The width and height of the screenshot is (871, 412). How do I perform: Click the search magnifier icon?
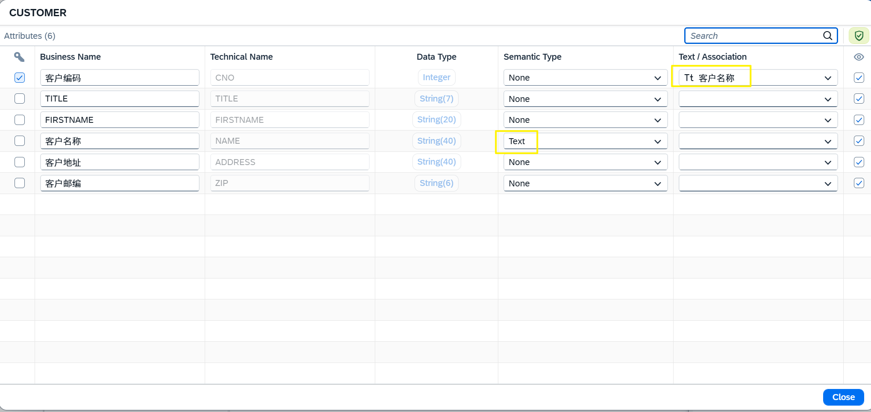(x=827, y=36)
